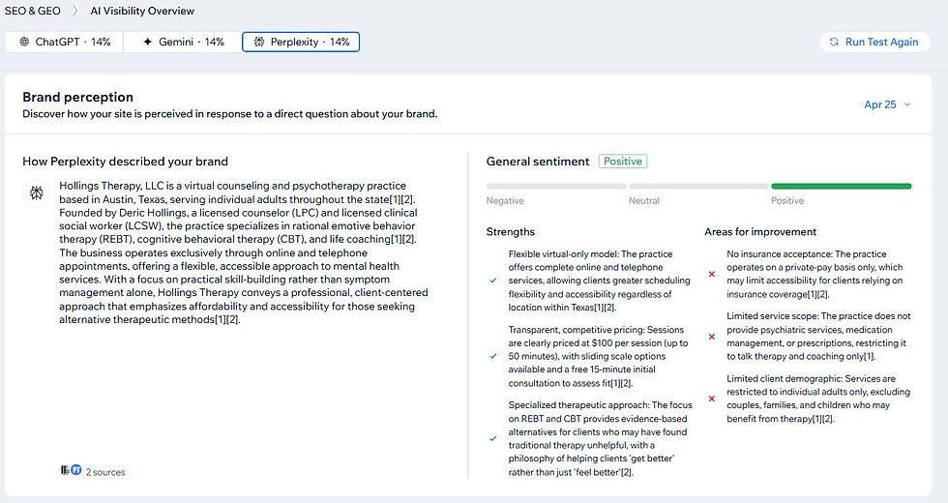948x503 pixels.
Task: Click the No insurance acceptance improvement text
Action: pyautogui.click(x=815, y=274)
